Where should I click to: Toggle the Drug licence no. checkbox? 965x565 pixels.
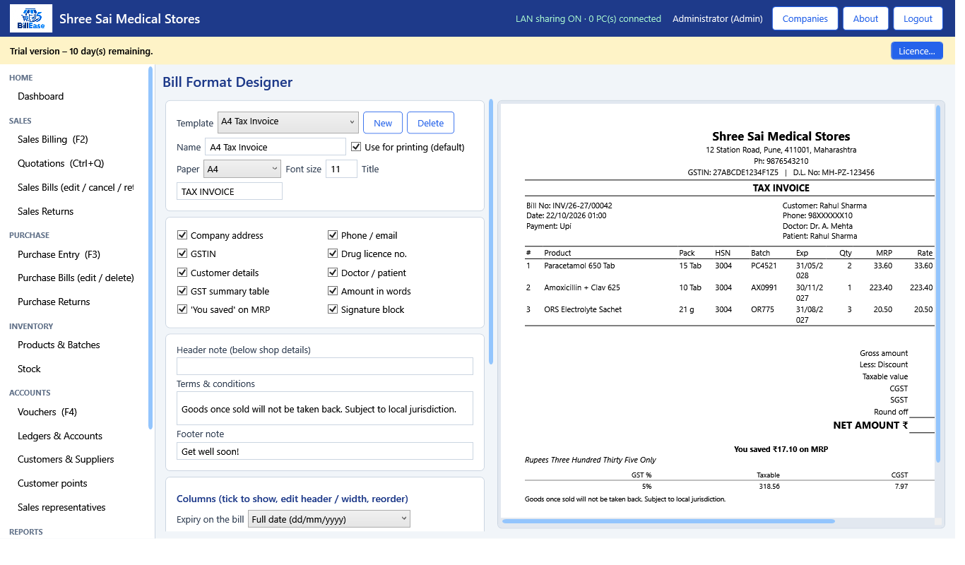click(333, 254)
